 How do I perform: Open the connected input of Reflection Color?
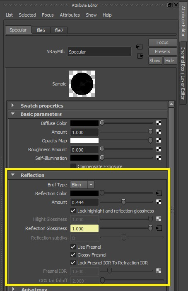point(159,193)
